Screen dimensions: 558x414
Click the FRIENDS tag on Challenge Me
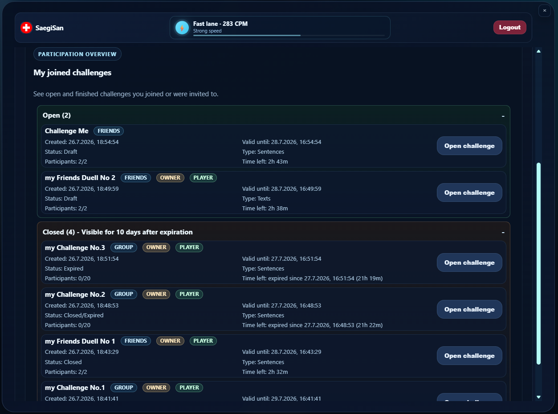pos(109,131)
